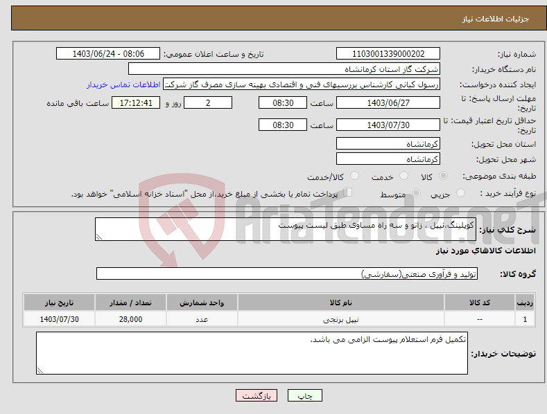Viewport: 547px width, 414px height.
Task: Click the delivery city field کرمانشاه
Action: [388, 159]
